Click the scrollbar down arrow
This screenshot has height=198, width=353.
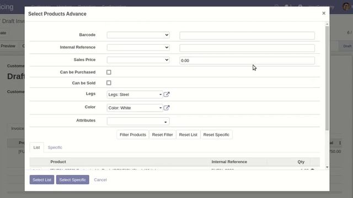(327, 167)
